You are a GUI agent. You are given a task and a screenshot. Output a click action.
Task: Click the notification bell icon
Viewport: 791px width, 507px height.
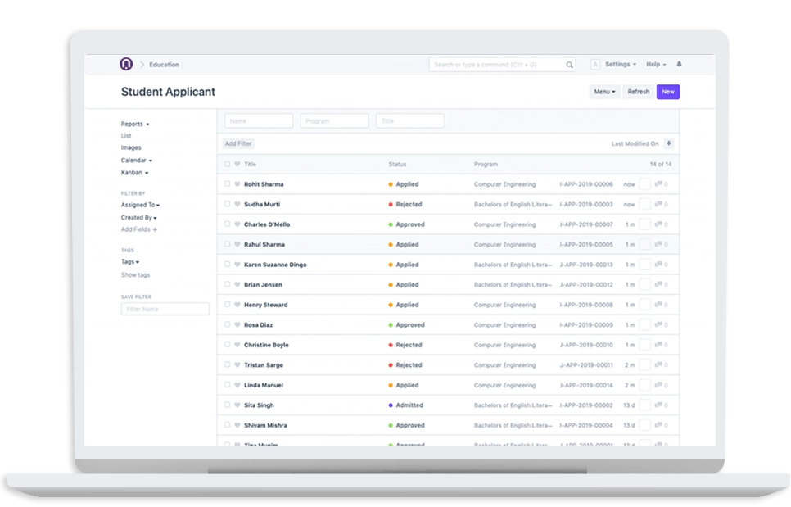coord(679,64)
